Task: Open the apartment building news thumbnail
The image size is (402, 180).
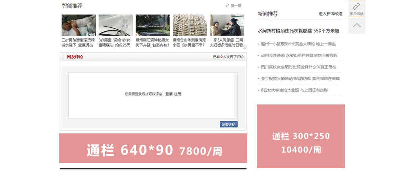Action: [x=189, y=25]
